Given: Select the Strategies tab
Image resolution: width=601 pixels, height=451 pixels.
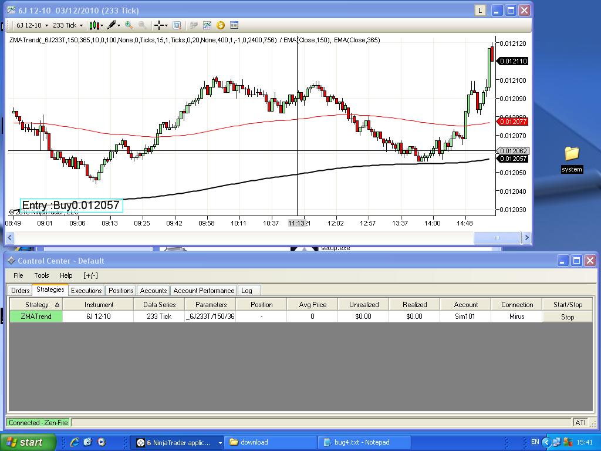Looking at the screenshot, I should [50, 290].
